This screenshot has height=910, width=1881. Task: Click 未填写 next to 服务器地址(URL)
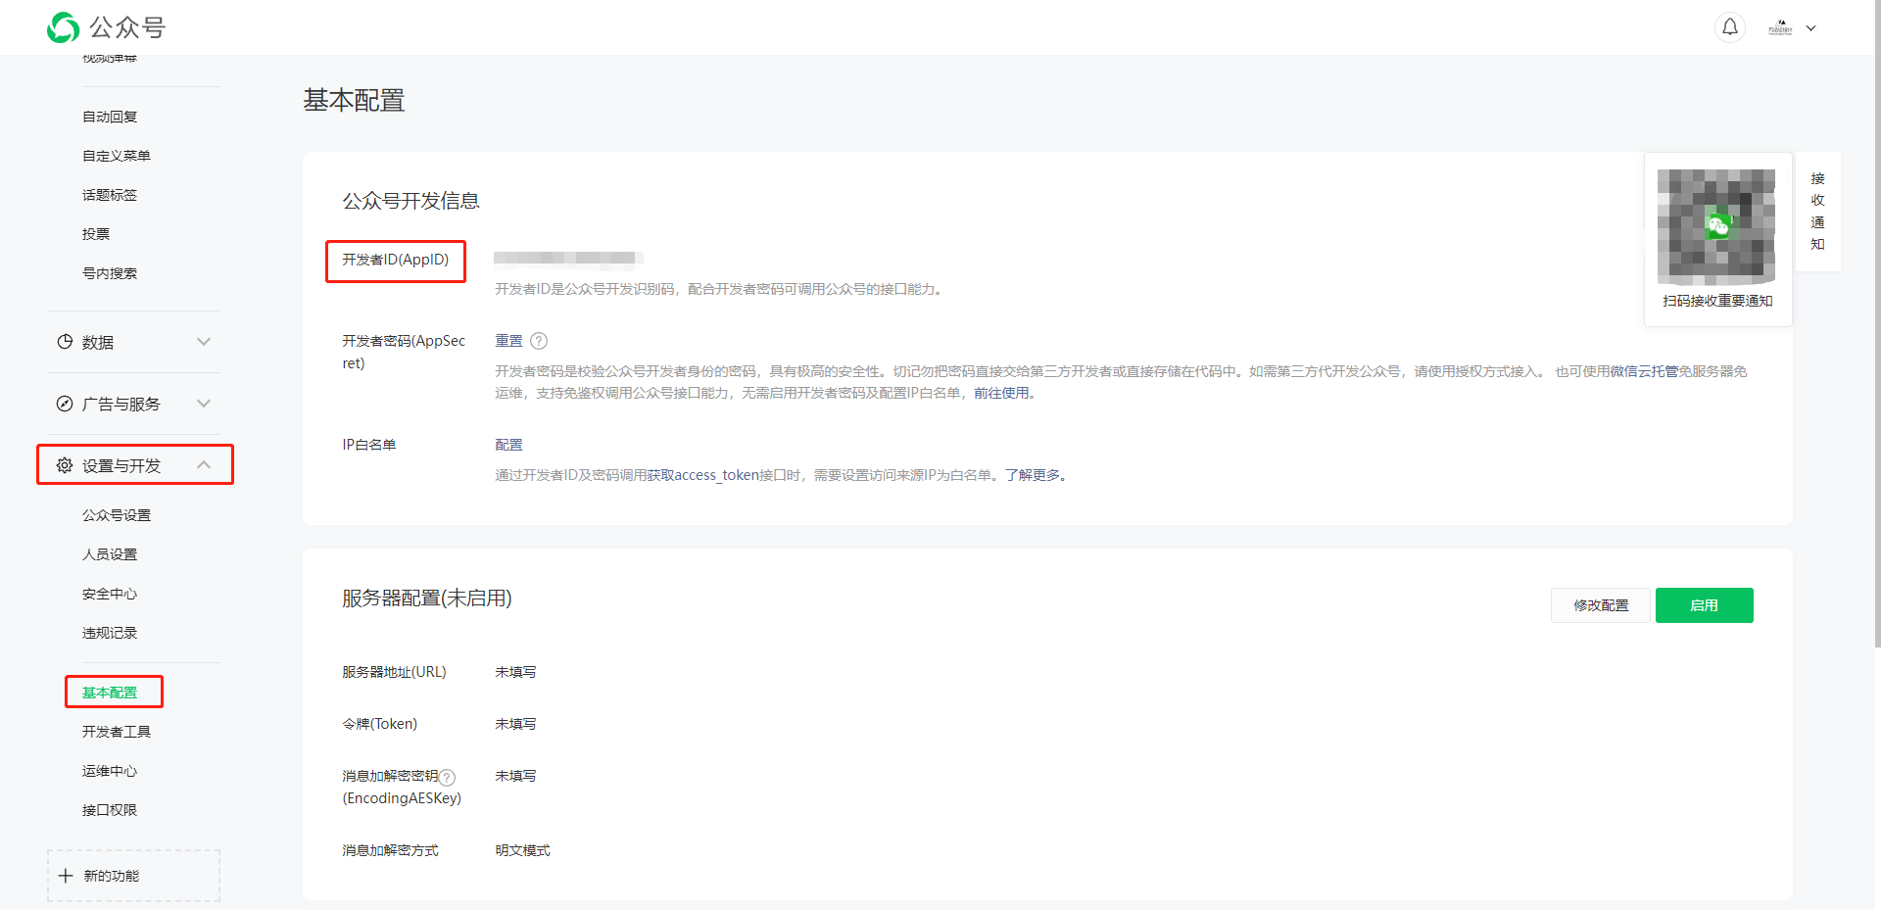[x=515, y=672]
